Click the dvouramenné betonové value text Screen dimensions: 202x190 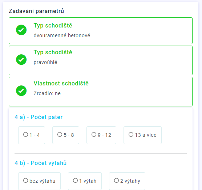62,35
